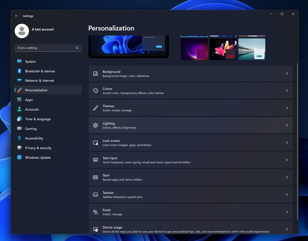The width and height of the screenshot is (308, 241).
Task: Select the purple theme thumbnail
Action: tap(194, 49)
